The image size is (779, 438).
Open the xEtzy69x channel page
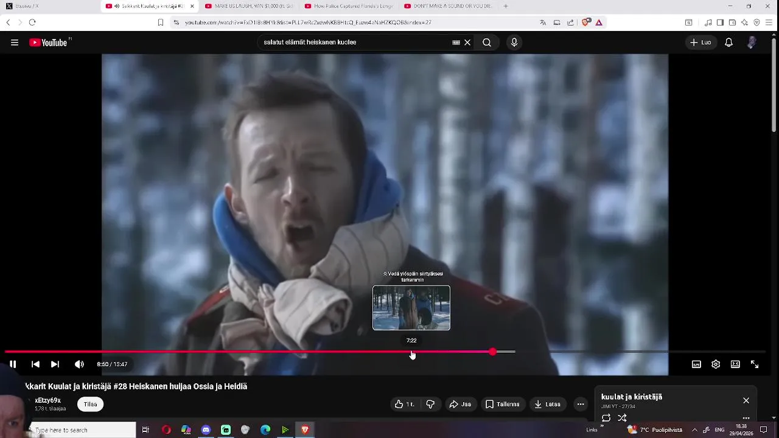tap(48, 400)
